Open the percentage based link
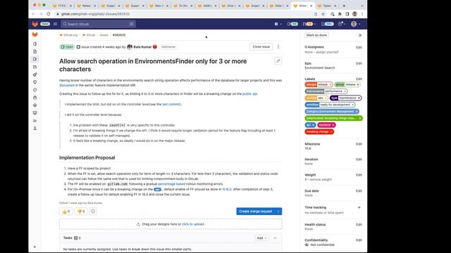Viewport: 451px width, 253px height. pos(171,184)
